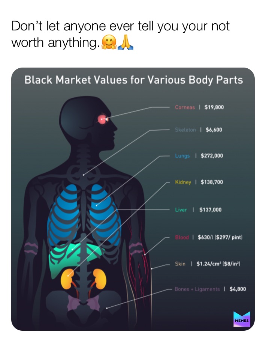
Task: Select the red Blood label
Action: (182, 237)
